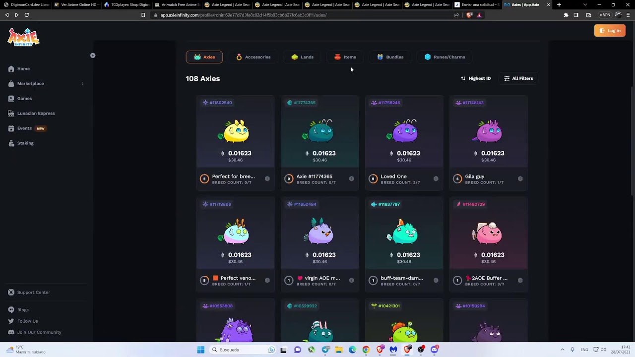Select the 2AOE Buffer axie toggle
The image size is (635, 357).
pyautogui.click(x=520, y=280)
